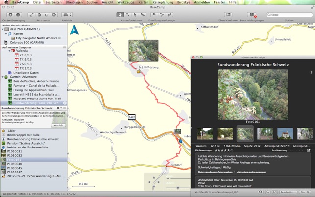Select the hand pan tool in toolbar

pyautogui.click(x=120, y=15)
